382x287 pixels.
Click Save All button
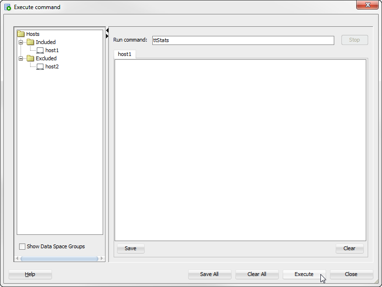pos(210,274)
